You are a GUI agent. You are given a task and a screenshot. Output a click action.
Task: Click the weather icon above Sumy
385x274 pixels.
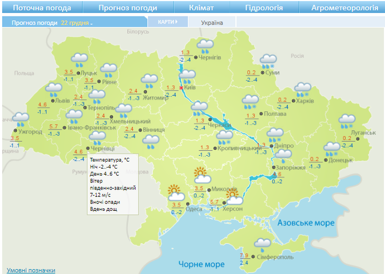click(x=268, y=62)
